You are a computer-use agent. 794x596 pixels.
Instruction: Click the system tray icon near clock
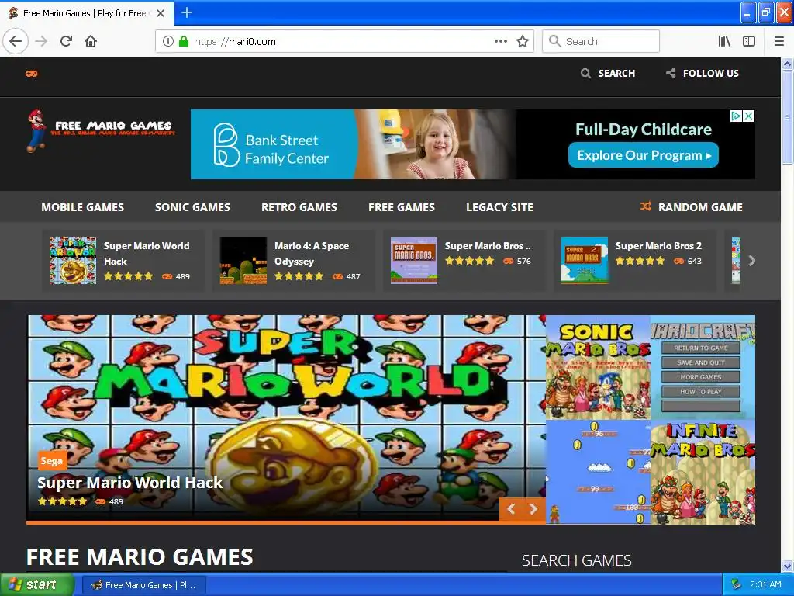pos(737,585)
